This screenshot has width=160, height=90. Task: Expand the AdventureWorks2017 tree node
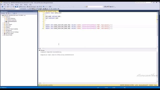pos(4,21)
